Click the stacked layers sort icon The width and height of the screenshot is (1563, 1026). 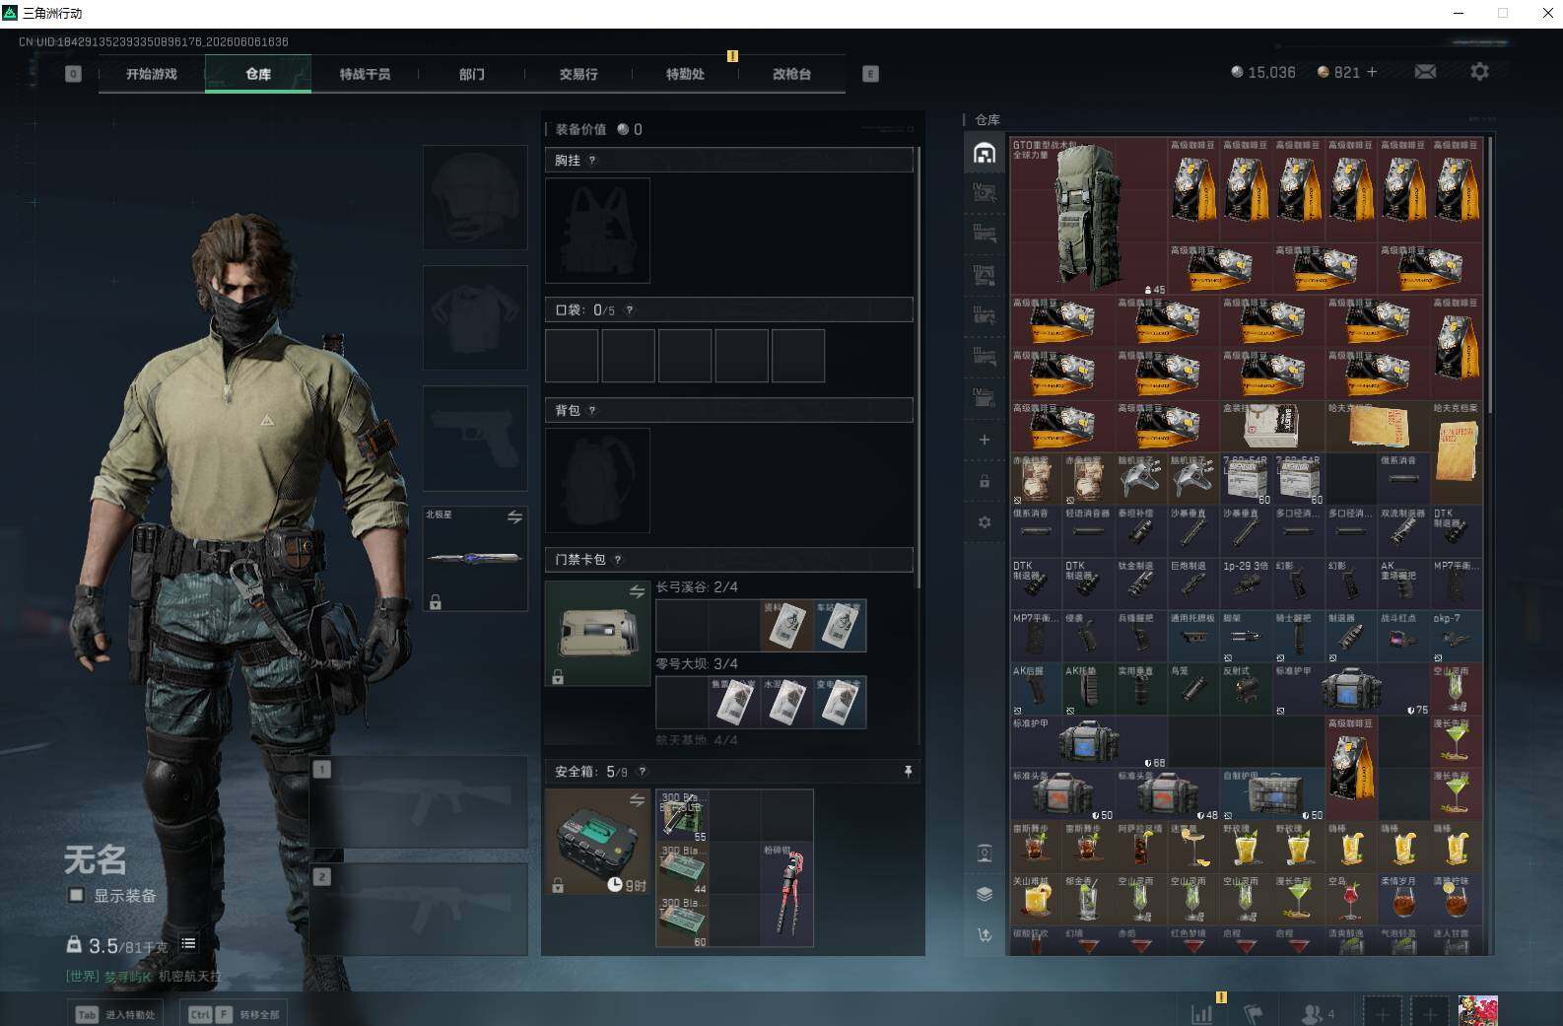point(985,894)
